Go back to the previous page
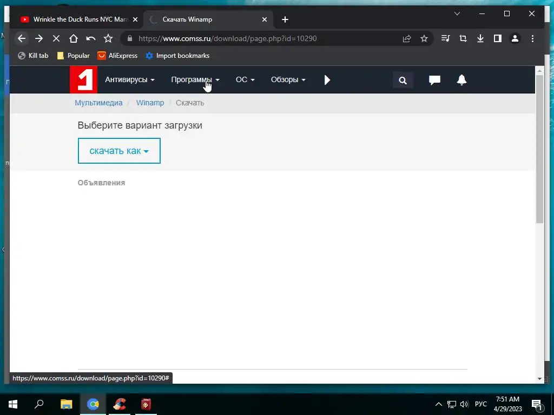Viewport: 554px width, 415px height. tap(22, 38)
